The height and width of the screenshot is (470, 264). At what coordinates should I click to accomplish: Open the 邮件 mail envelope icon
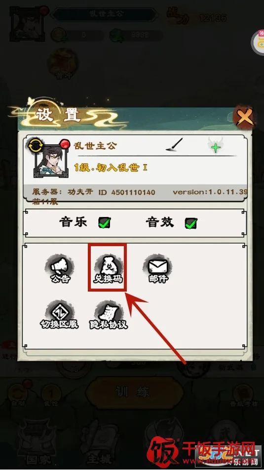pyautogui.click(x=158, y=269)
